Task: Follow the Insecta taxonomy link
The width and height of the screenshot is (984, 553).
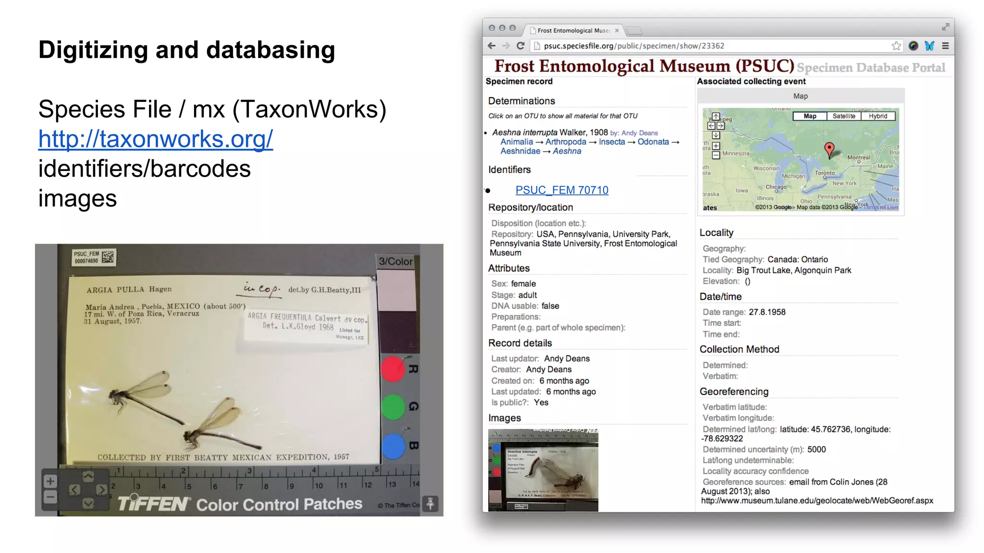Action: (612, 142)
